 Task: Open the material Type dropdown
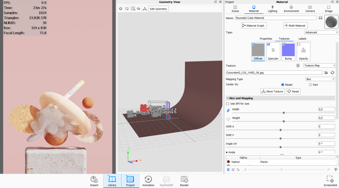(x=321, y=32)
